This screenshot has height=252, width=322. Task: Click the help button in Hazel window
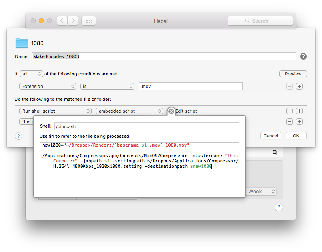pyautogui.click(x=279, y=207)
